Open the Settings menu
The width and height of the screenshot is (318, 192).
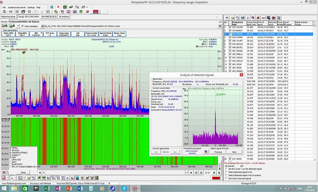31,7
